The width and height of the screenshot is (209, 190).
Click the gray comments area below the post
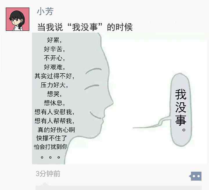pos(119,188)
